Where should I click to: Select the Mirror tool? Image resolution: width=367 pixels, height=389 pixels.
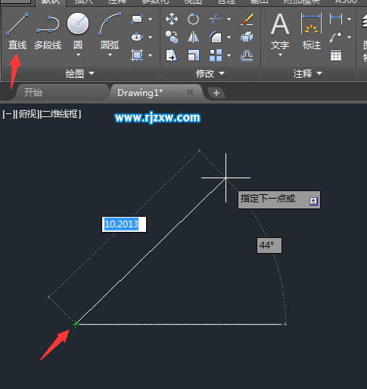click(193, 37)
